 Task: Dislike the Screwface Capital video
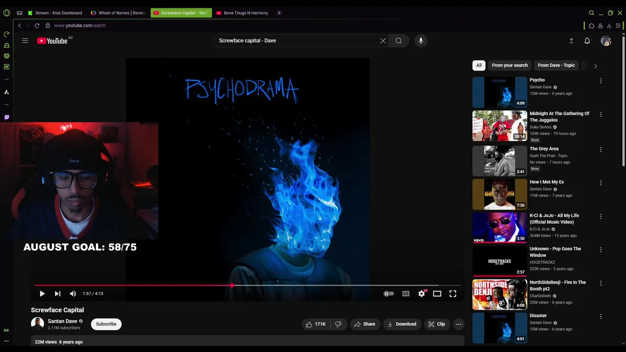338,324
